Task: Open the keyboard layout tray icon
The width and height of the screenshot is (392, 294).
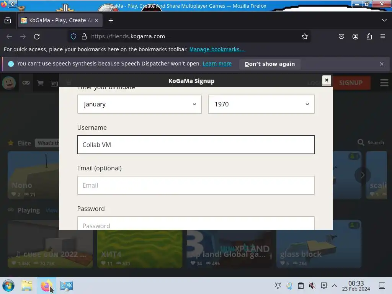Action: pos(324,286)
